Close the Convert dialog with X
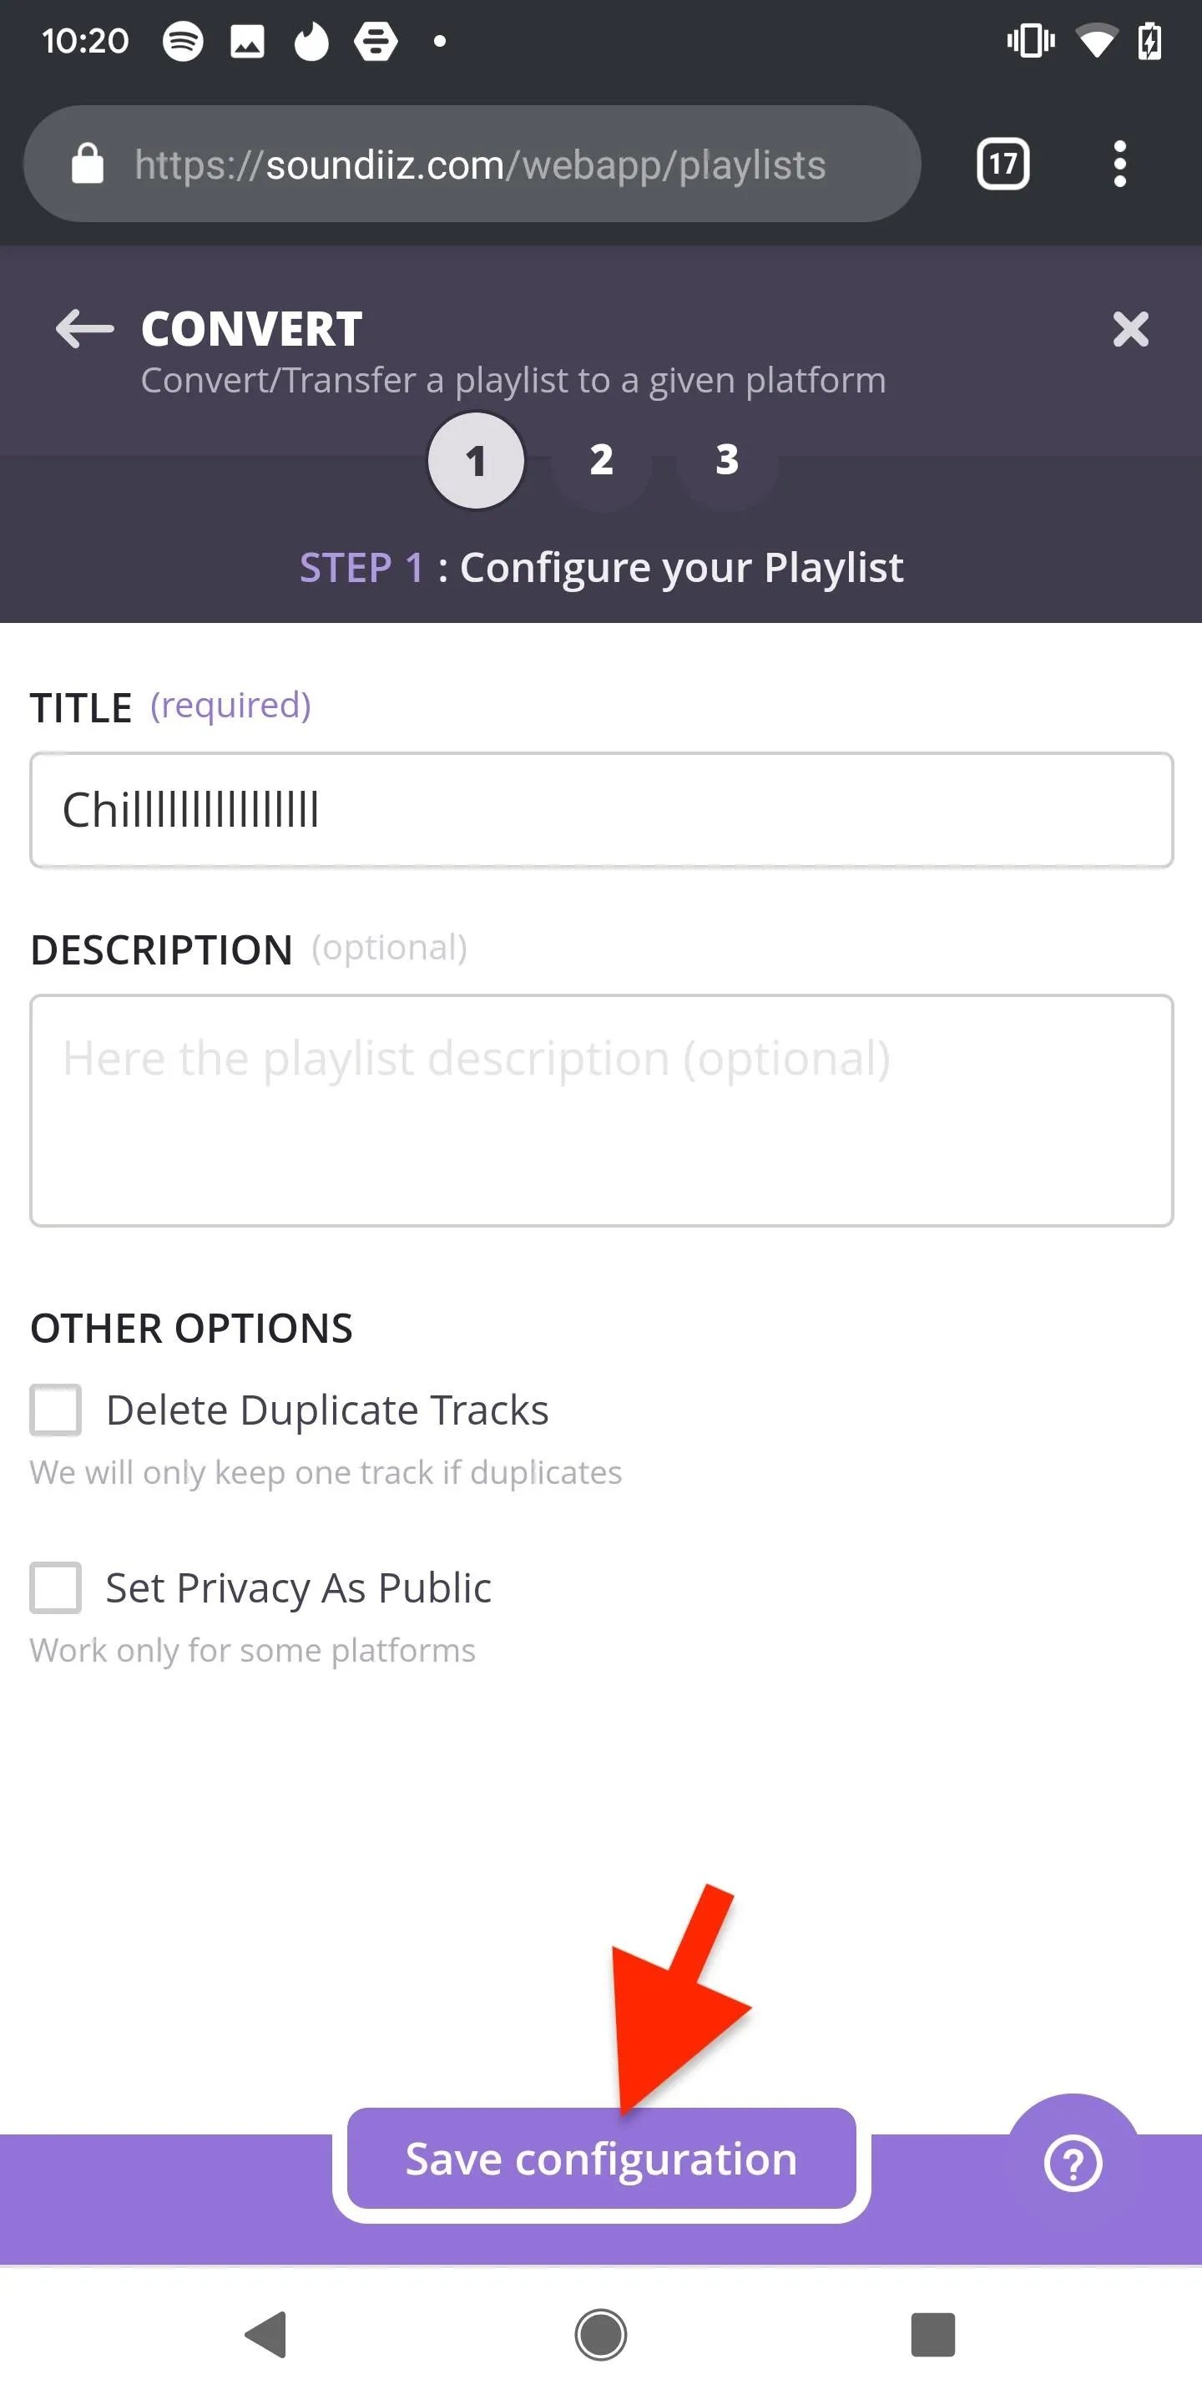The width and height of the screenshot is (1202, 2405). pyautogui.click(x=1130, y=329)
